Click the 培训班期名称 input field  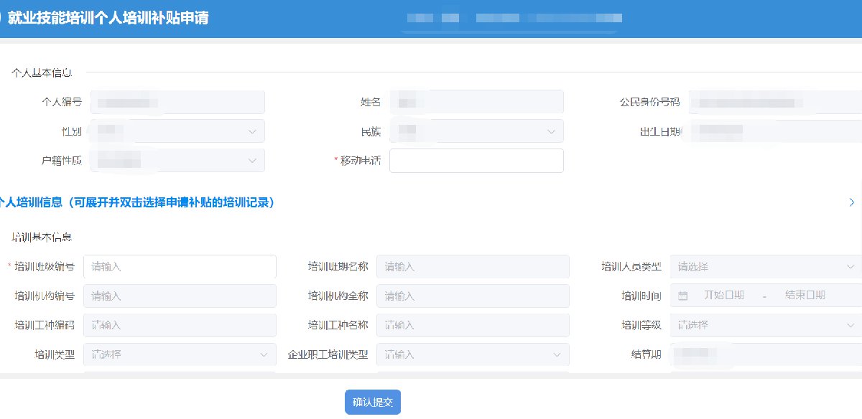tap(473, 267)
